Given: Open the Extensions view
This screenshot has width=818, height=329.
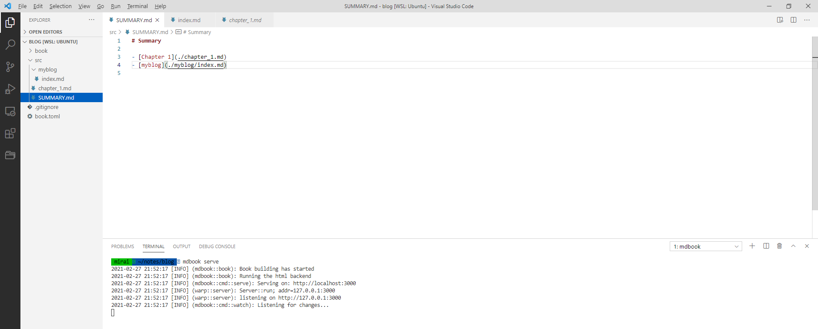Looking at the screenshot, I should click(x=10, y=134).
